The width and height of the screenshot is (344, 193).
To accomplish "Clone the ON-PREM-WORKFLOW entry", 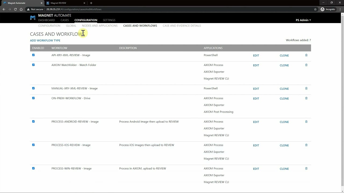I will 284,98.
